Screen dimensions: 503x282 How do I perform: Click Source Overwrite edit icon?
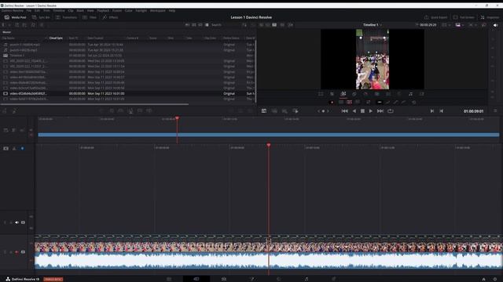149,110
